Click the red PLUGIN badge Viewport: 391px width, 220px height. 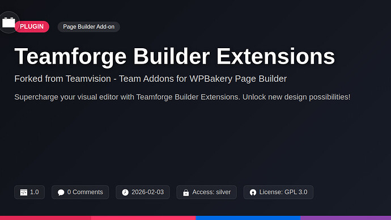32,27
